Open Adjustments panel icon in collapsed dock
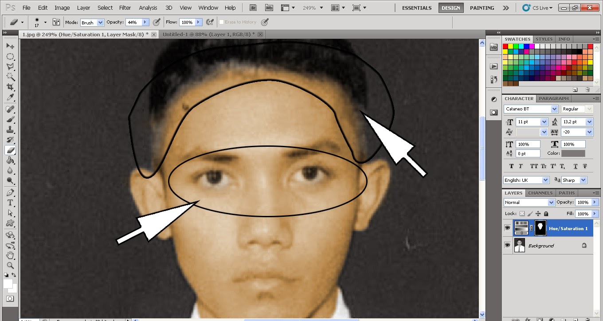The image size is (603, 321). tap(493, 99)
